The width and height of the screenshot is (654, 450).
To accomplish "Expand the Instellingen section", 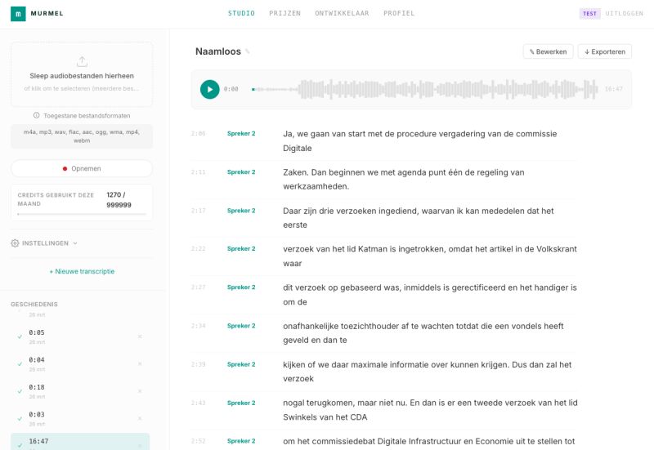I will click(44, 243).
